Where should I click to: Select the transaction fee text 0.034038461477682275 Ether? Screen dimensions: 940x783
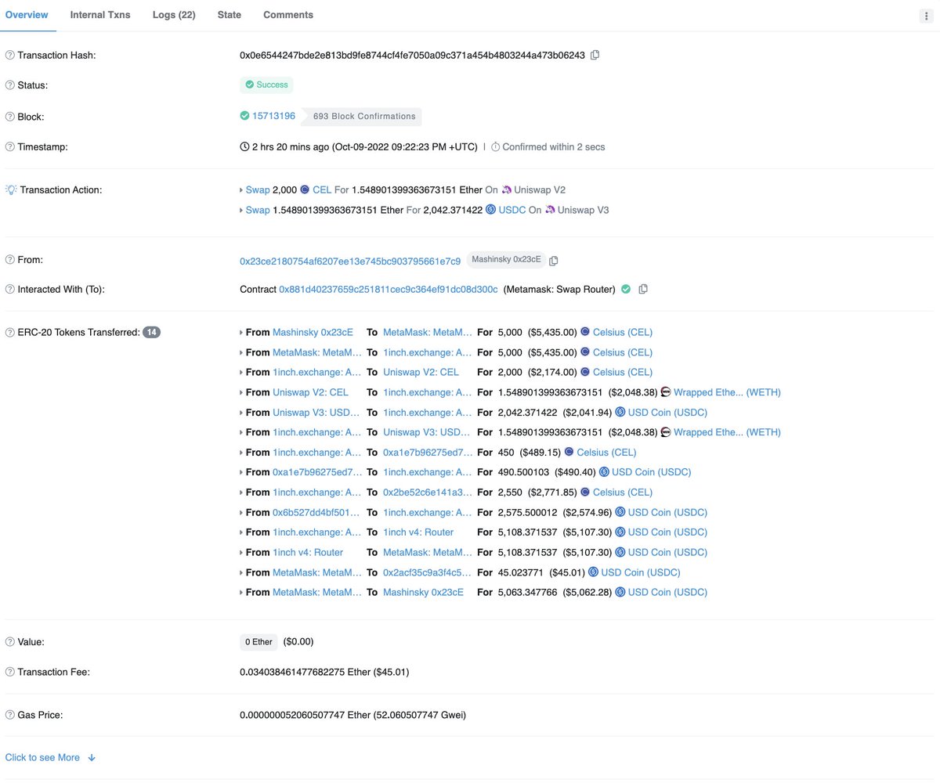[305, 672]
